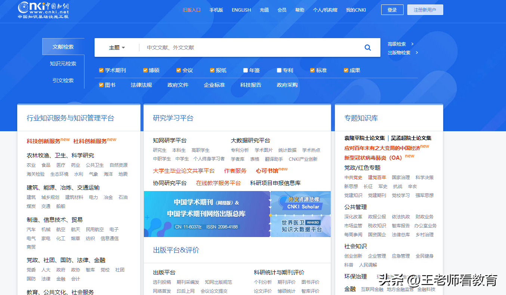Toggle the 学术期刊 checkbox

click(x=101, y=70)
